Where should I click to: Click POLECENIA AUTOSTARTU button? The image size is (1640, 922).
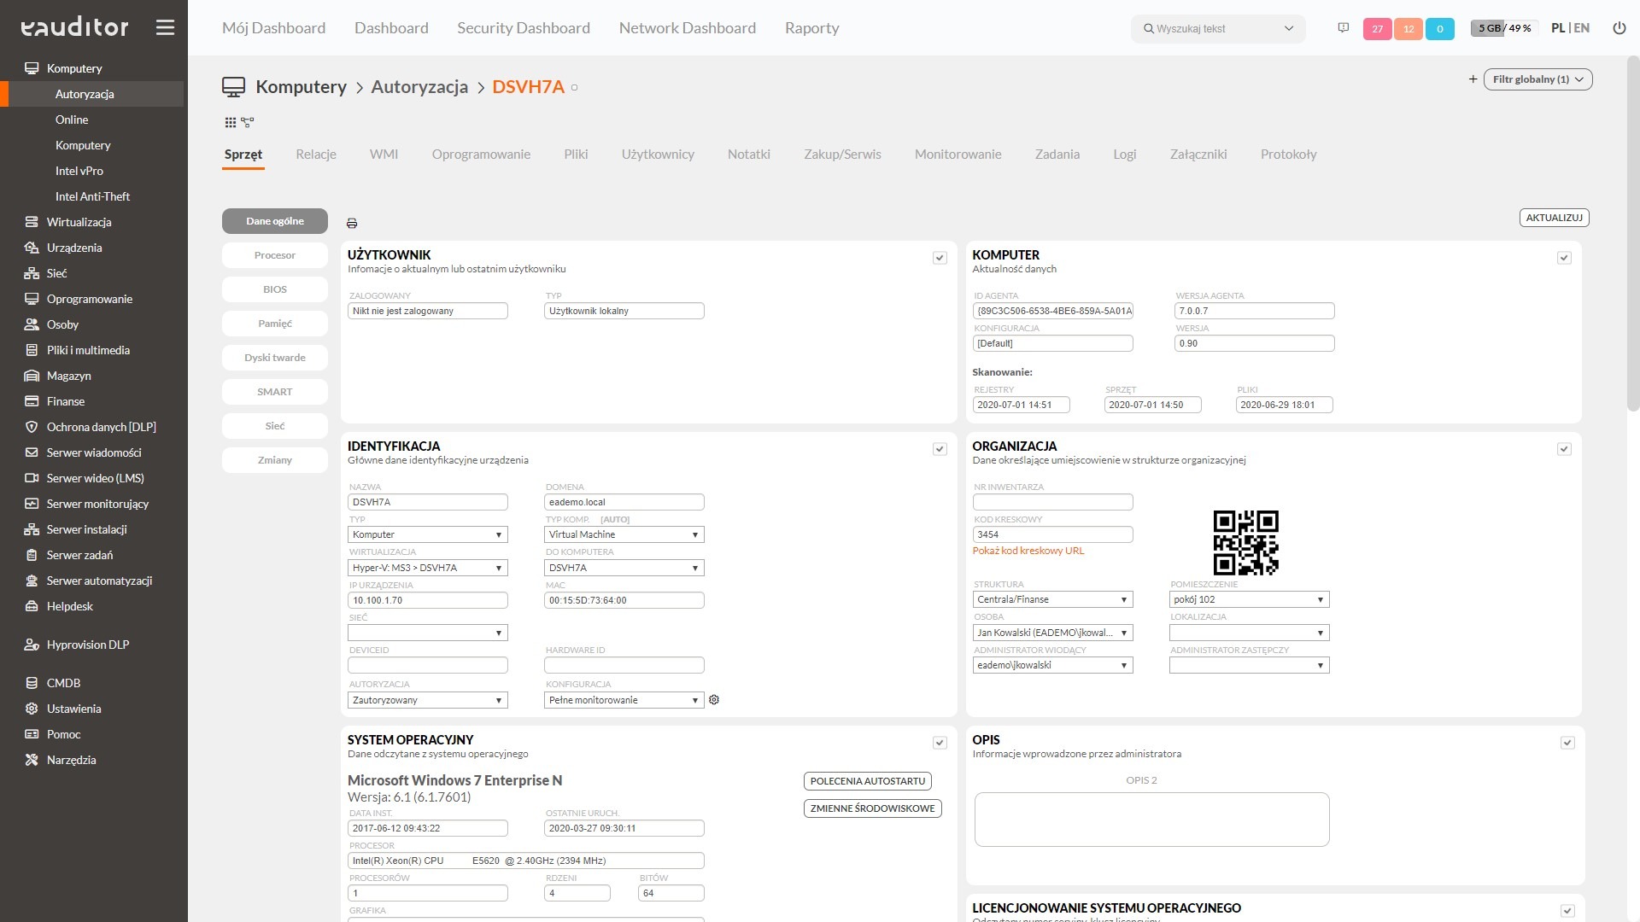[868, 781]
